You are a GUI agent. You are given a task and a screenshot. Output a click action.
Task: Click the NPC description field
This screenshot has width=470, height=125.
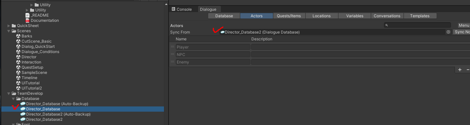[x=360, y=54]
